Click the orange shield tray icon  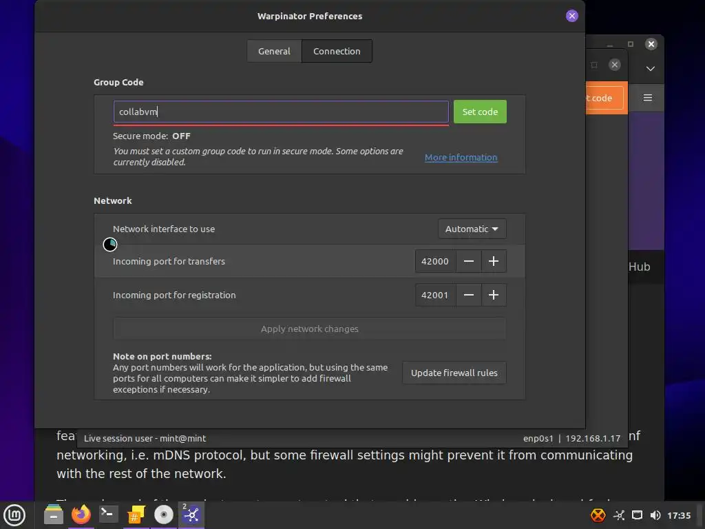(x=598, y=515)
